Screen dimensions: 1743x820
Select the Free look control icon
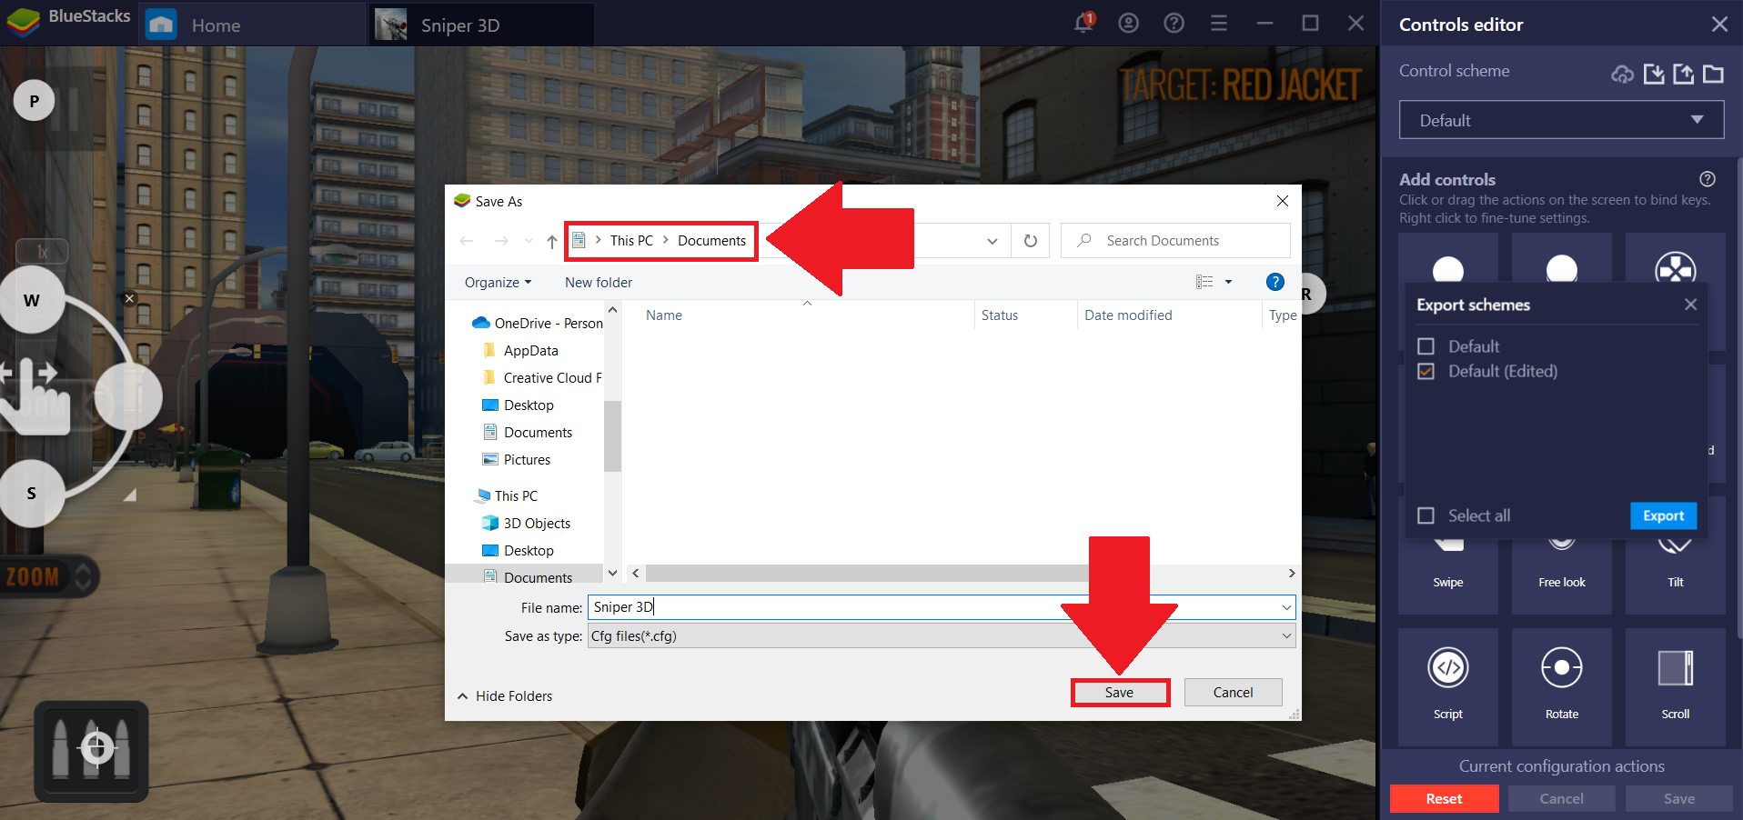click(x=1561, y=545)
